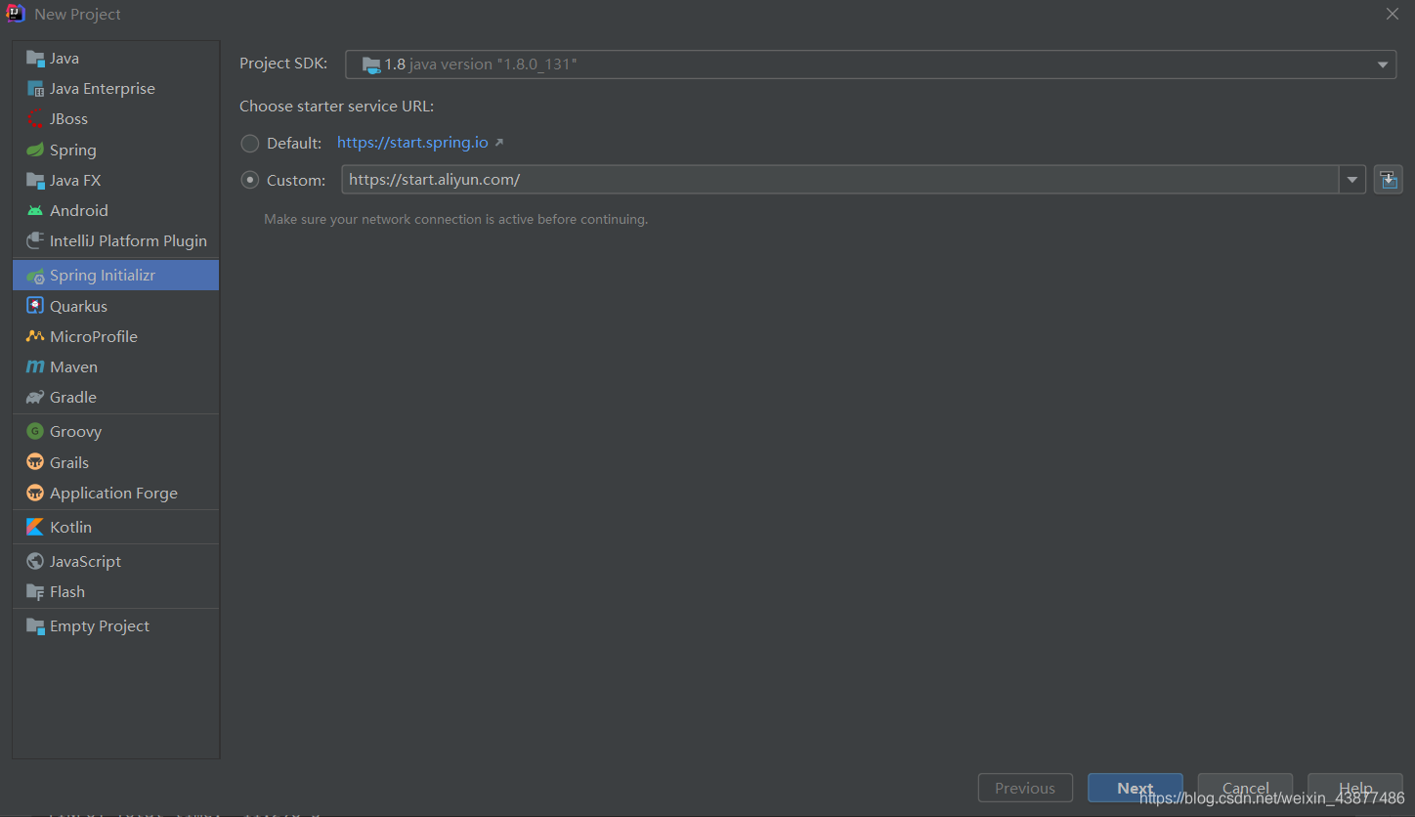
Task: Choose Java project type
Action: pos(115,59)
